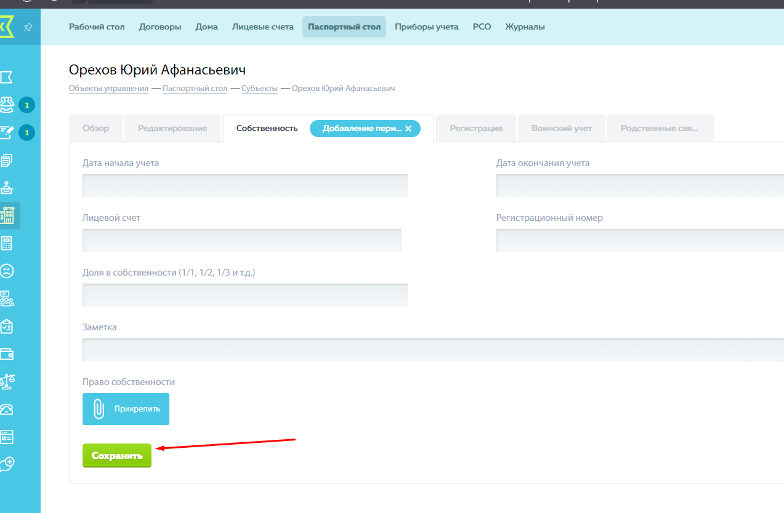Screen dimensions: 784x513
Task: Click the Прикрепить attach button
Action: (126, 409)
